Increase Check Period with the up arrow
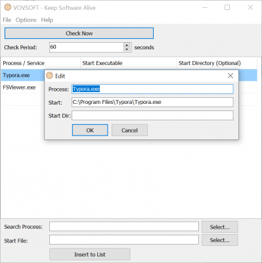Image resolution: width=262 pixels, height=263 pixels. [127, 45]
